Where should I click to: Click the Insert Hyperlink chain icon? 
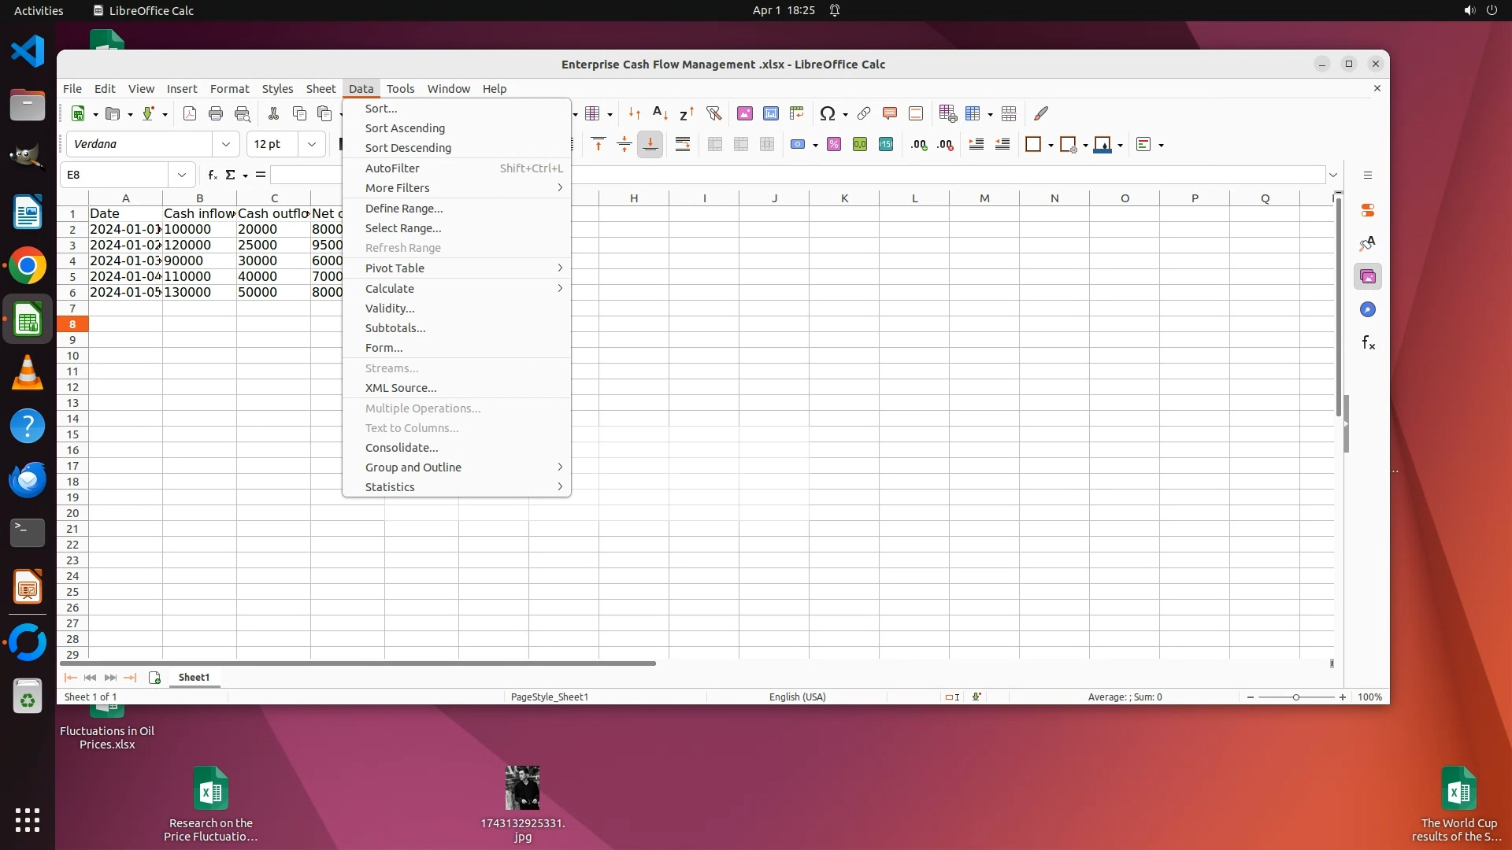(864, 113)
